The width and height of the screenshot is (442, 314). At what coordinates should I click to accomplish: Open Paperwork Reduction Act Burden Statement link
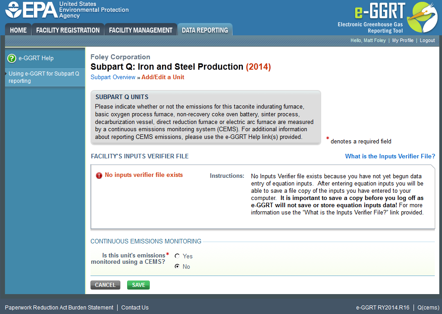coord(59,308)
